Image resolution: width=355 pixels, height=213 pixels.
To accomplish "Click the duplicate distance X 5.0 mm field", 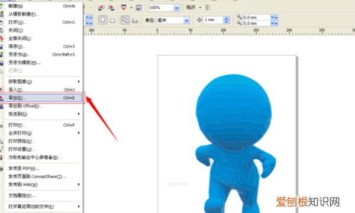I will click(x=257, y=17).
